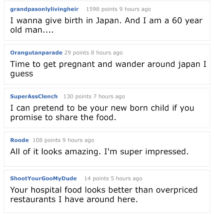Click the "give birth in Japan" comment text
Screen dimensions: 214x215
point(106,26)
